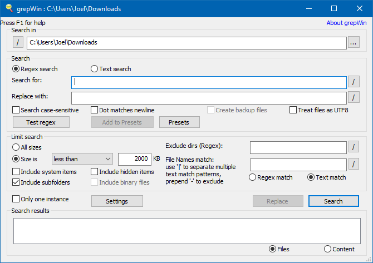Viewport: 373px width, 263px height.
Task: Click the slash button beside File Names match field
Action: pyautogui.click(x=354, y=164)
